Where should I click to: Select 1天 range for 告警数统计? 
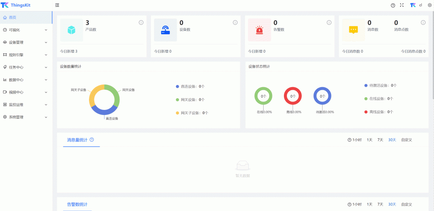click(x=370, y=205)
